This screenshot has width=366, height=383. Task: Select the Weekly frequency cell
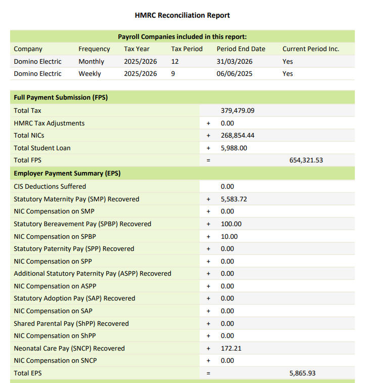coord(89,73)
